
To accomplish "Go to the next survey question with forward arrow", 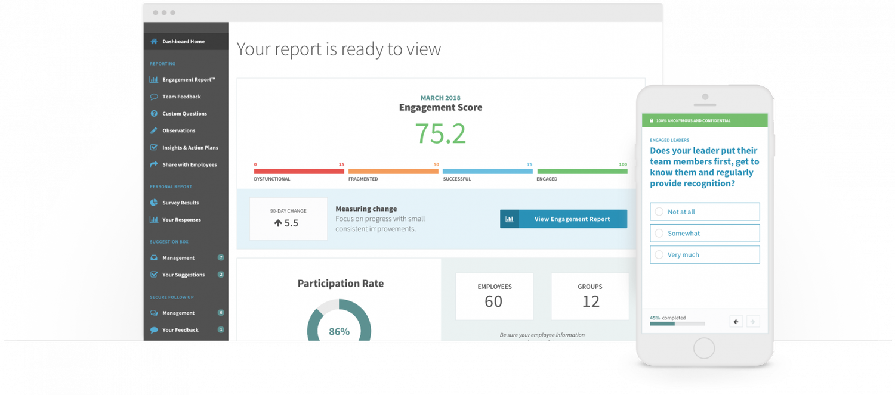I will [x=753, y=322].
